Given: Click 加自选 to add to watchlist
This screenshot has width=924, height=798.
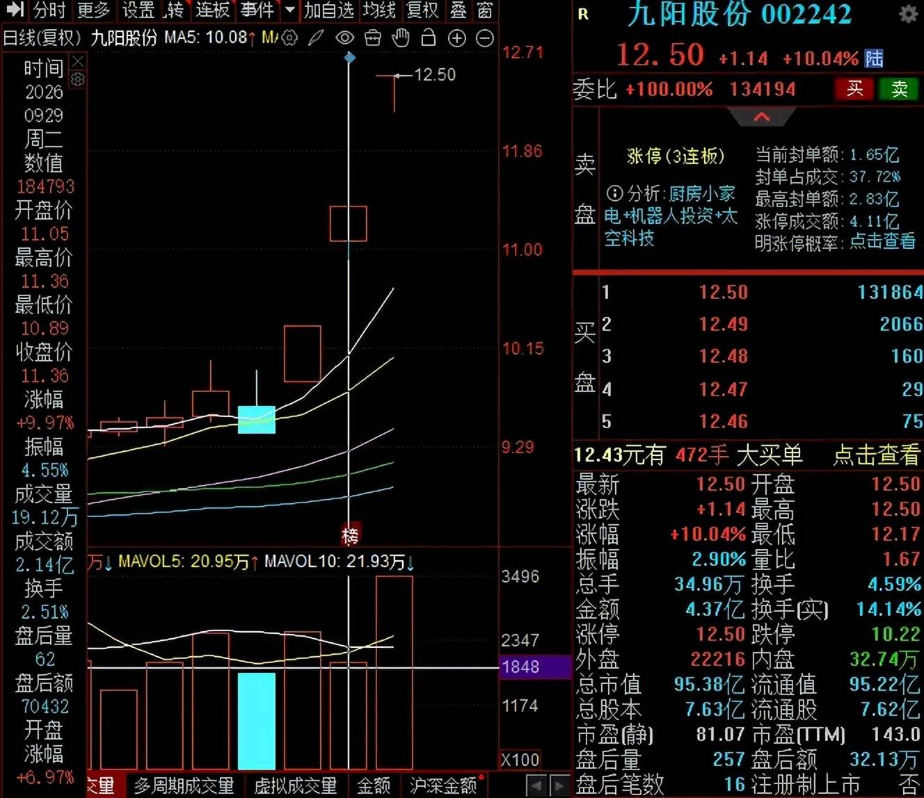Looking at the screenshot, I should coord(329,10).
